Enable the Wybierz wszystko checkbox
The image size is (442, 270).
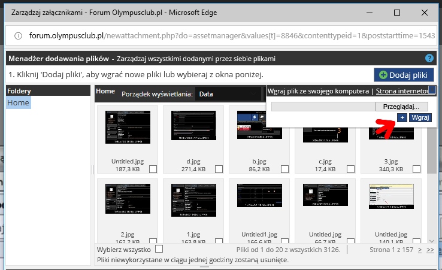pyautogui.click(x=159, y=248)
